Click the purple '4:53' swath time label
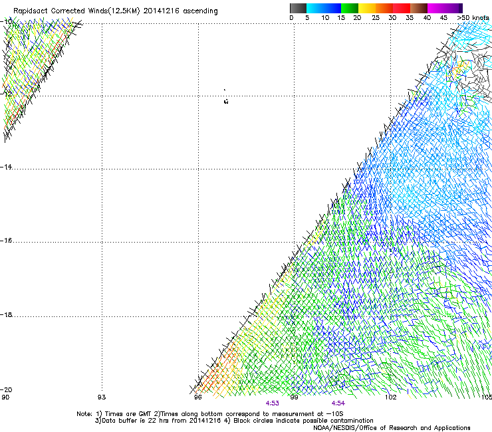 pos(272,403)
